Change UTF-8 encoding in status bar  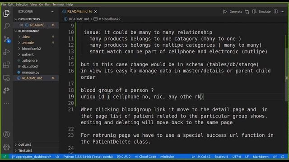237,157
